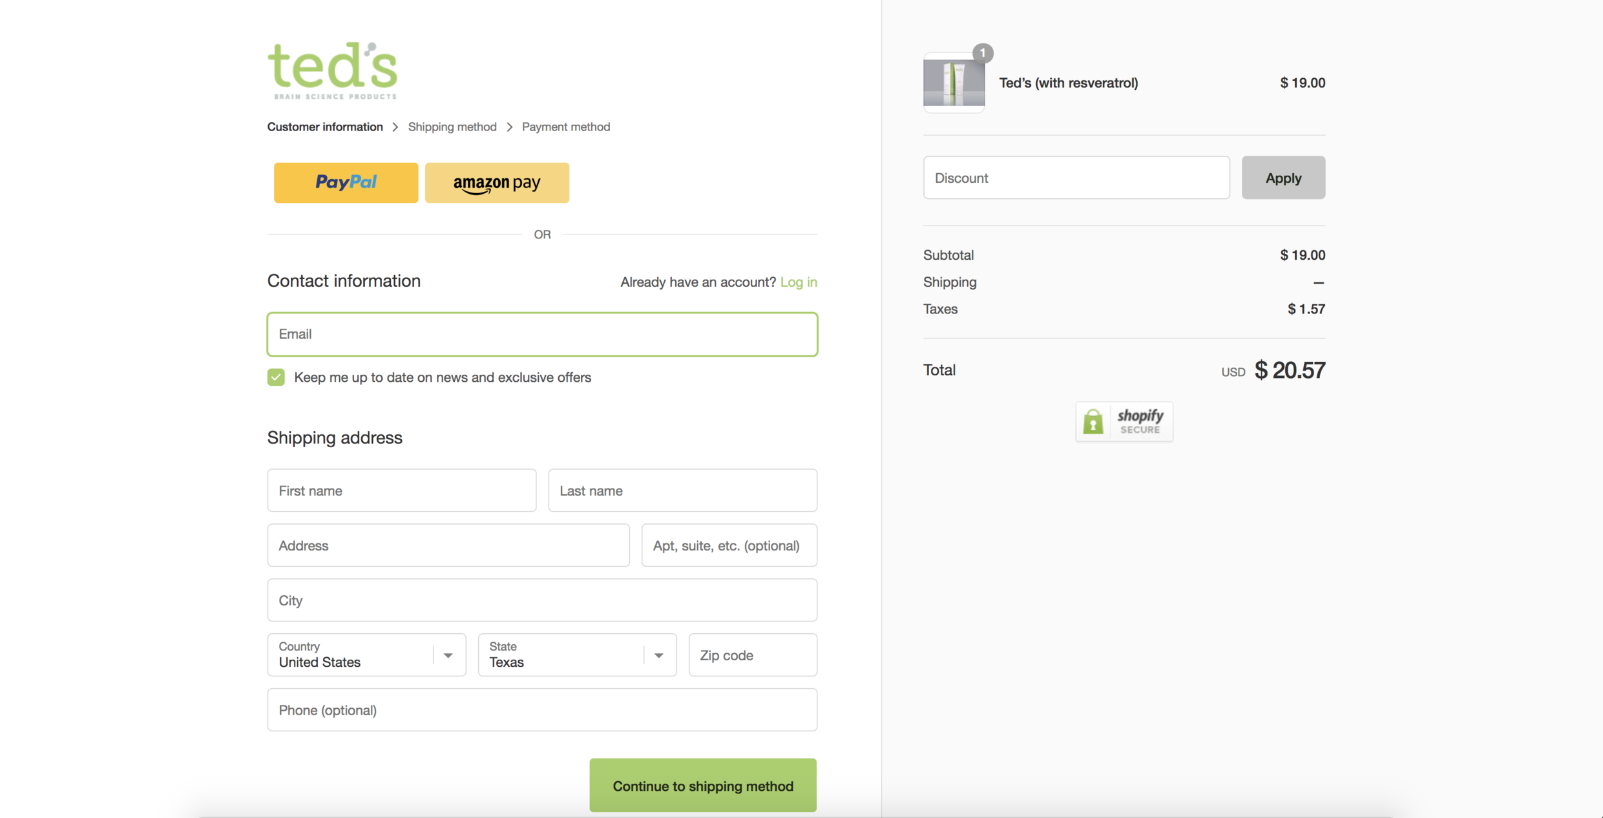Screen dimensions: 1603x818
Task: Focus the Last name field
Action: click(x=682, y=490)
